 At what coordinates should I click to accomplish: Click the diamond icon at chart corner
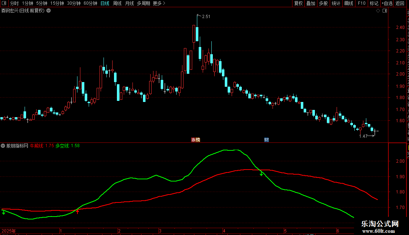click(378, 11)
